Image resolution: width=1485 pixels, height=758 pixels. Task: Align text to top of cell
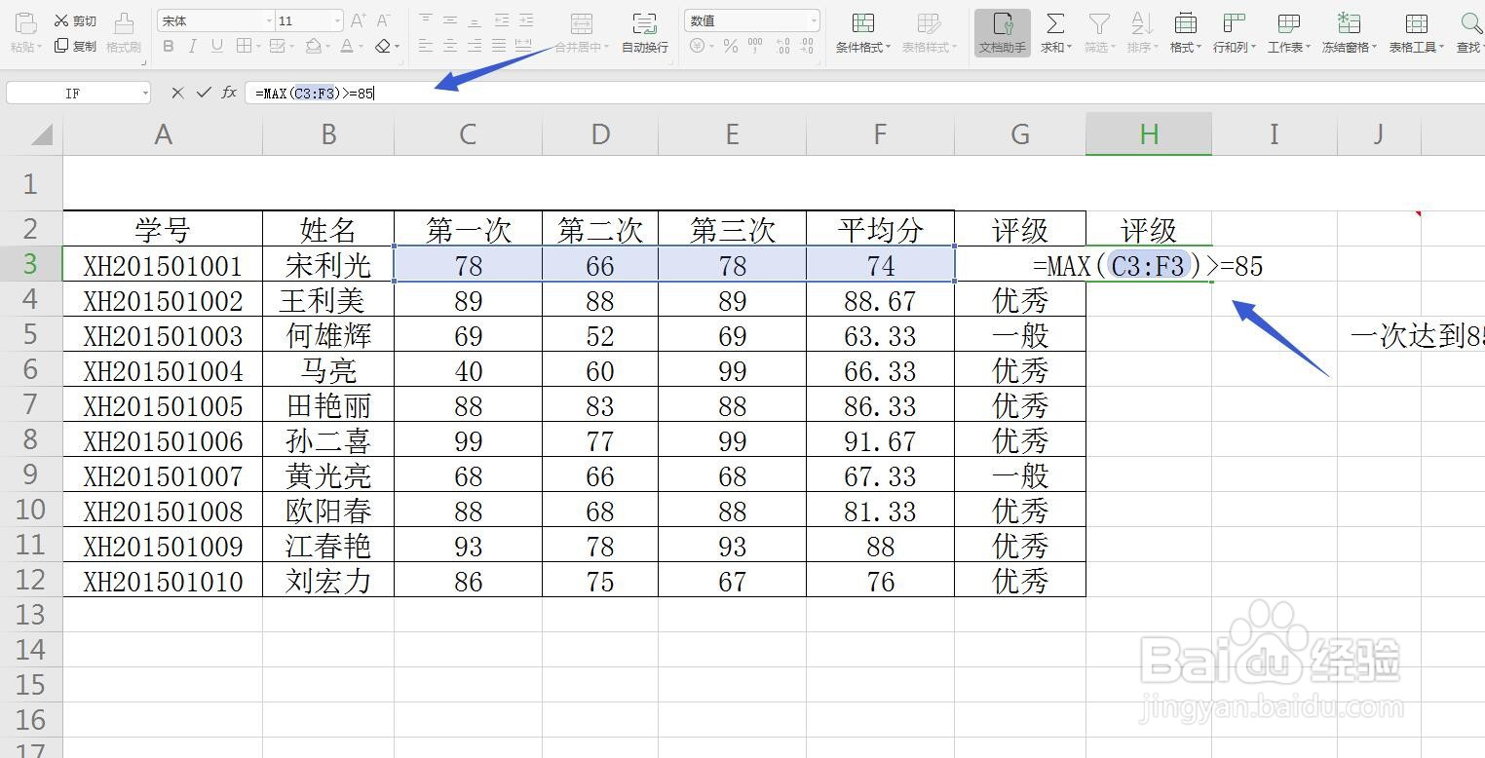tap(426, 19)
